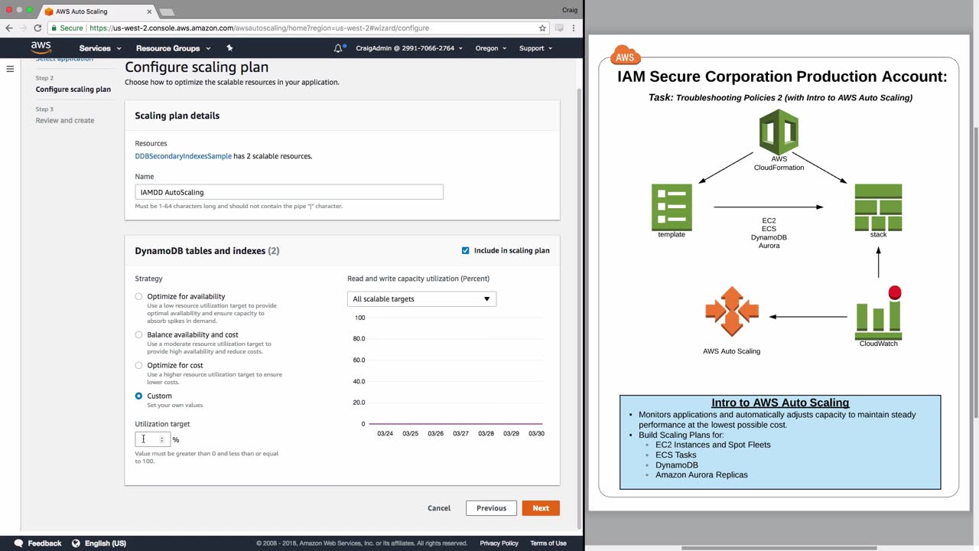979x551 pixels.
Task: Open the CraigAdmin account dropdown
Action: 408,48
